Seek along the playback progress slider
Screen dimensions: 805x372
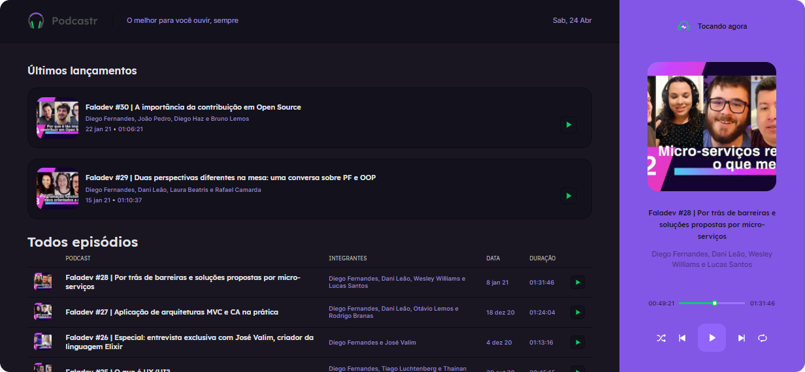coord(712,303)
